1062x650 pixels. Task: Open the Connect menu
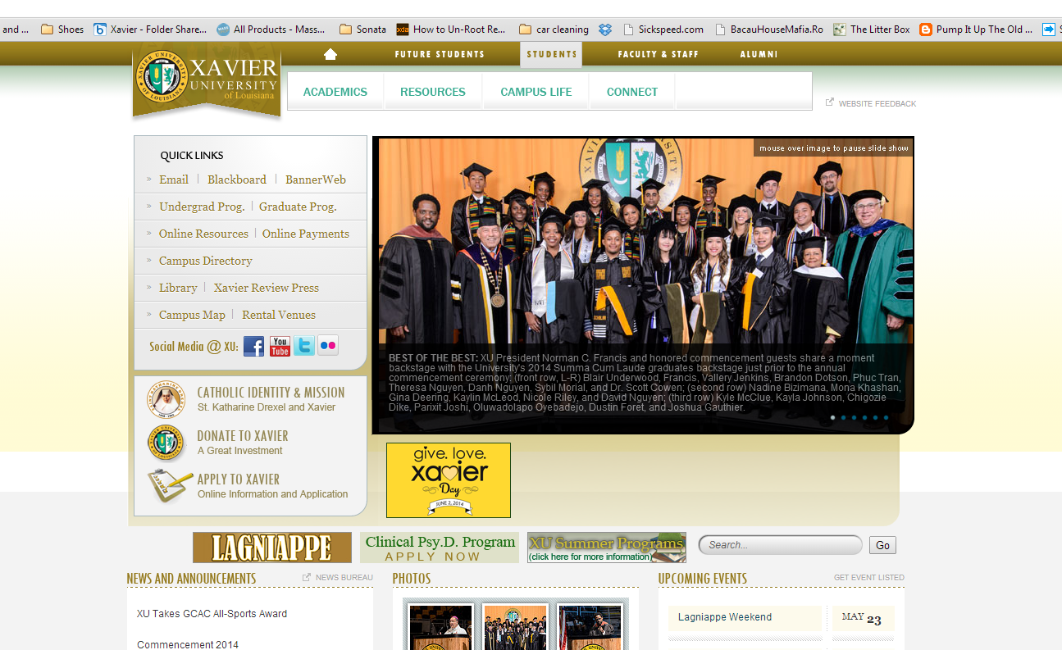(632, 92)
